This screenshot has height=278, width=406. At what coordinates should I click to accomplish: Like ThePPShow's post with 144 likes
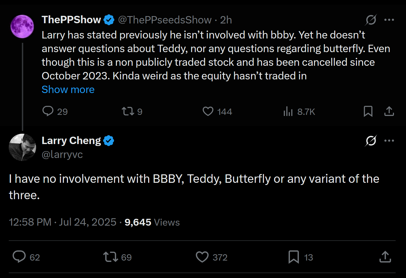tap(208, 111)
